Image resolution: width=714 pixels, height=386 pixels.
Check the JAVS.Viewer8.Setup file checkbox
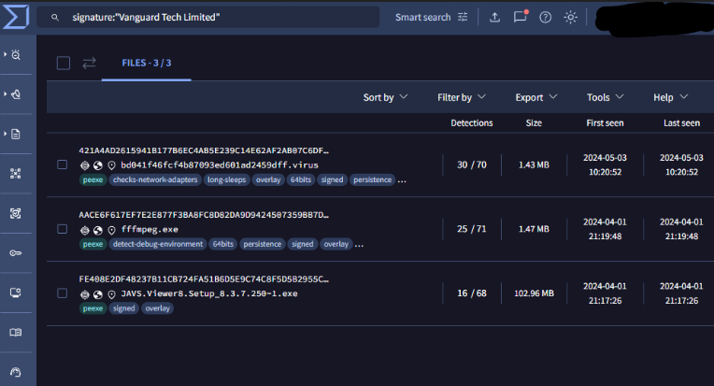(x=63, y=293)
